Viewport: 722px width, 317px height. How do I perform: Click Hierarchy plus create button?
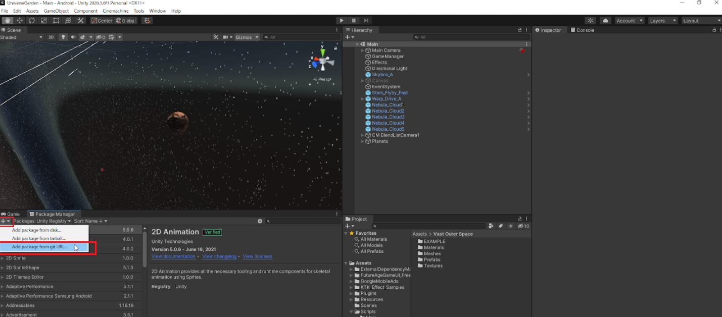pyautogui.click(x=350, y=37)
